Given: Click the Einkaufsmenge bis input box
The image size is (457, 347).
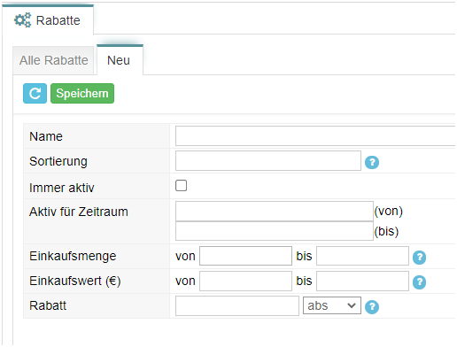Looking at the screenshot, I should [x=362, y=256].
